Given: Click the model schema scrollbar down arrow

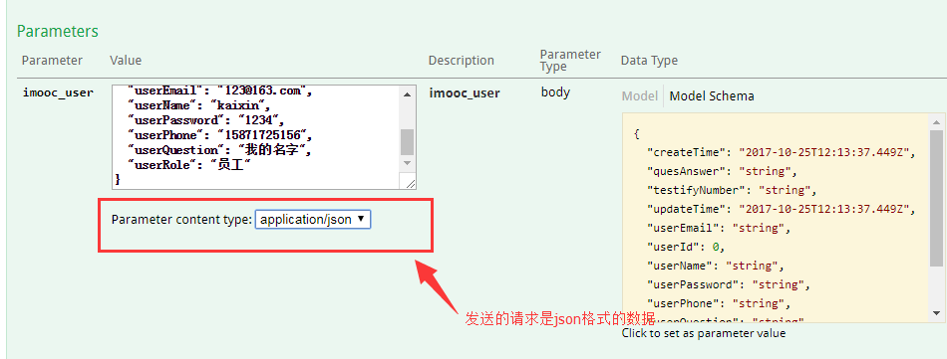Looking at the screenshot, I should [x=936, y=312].
